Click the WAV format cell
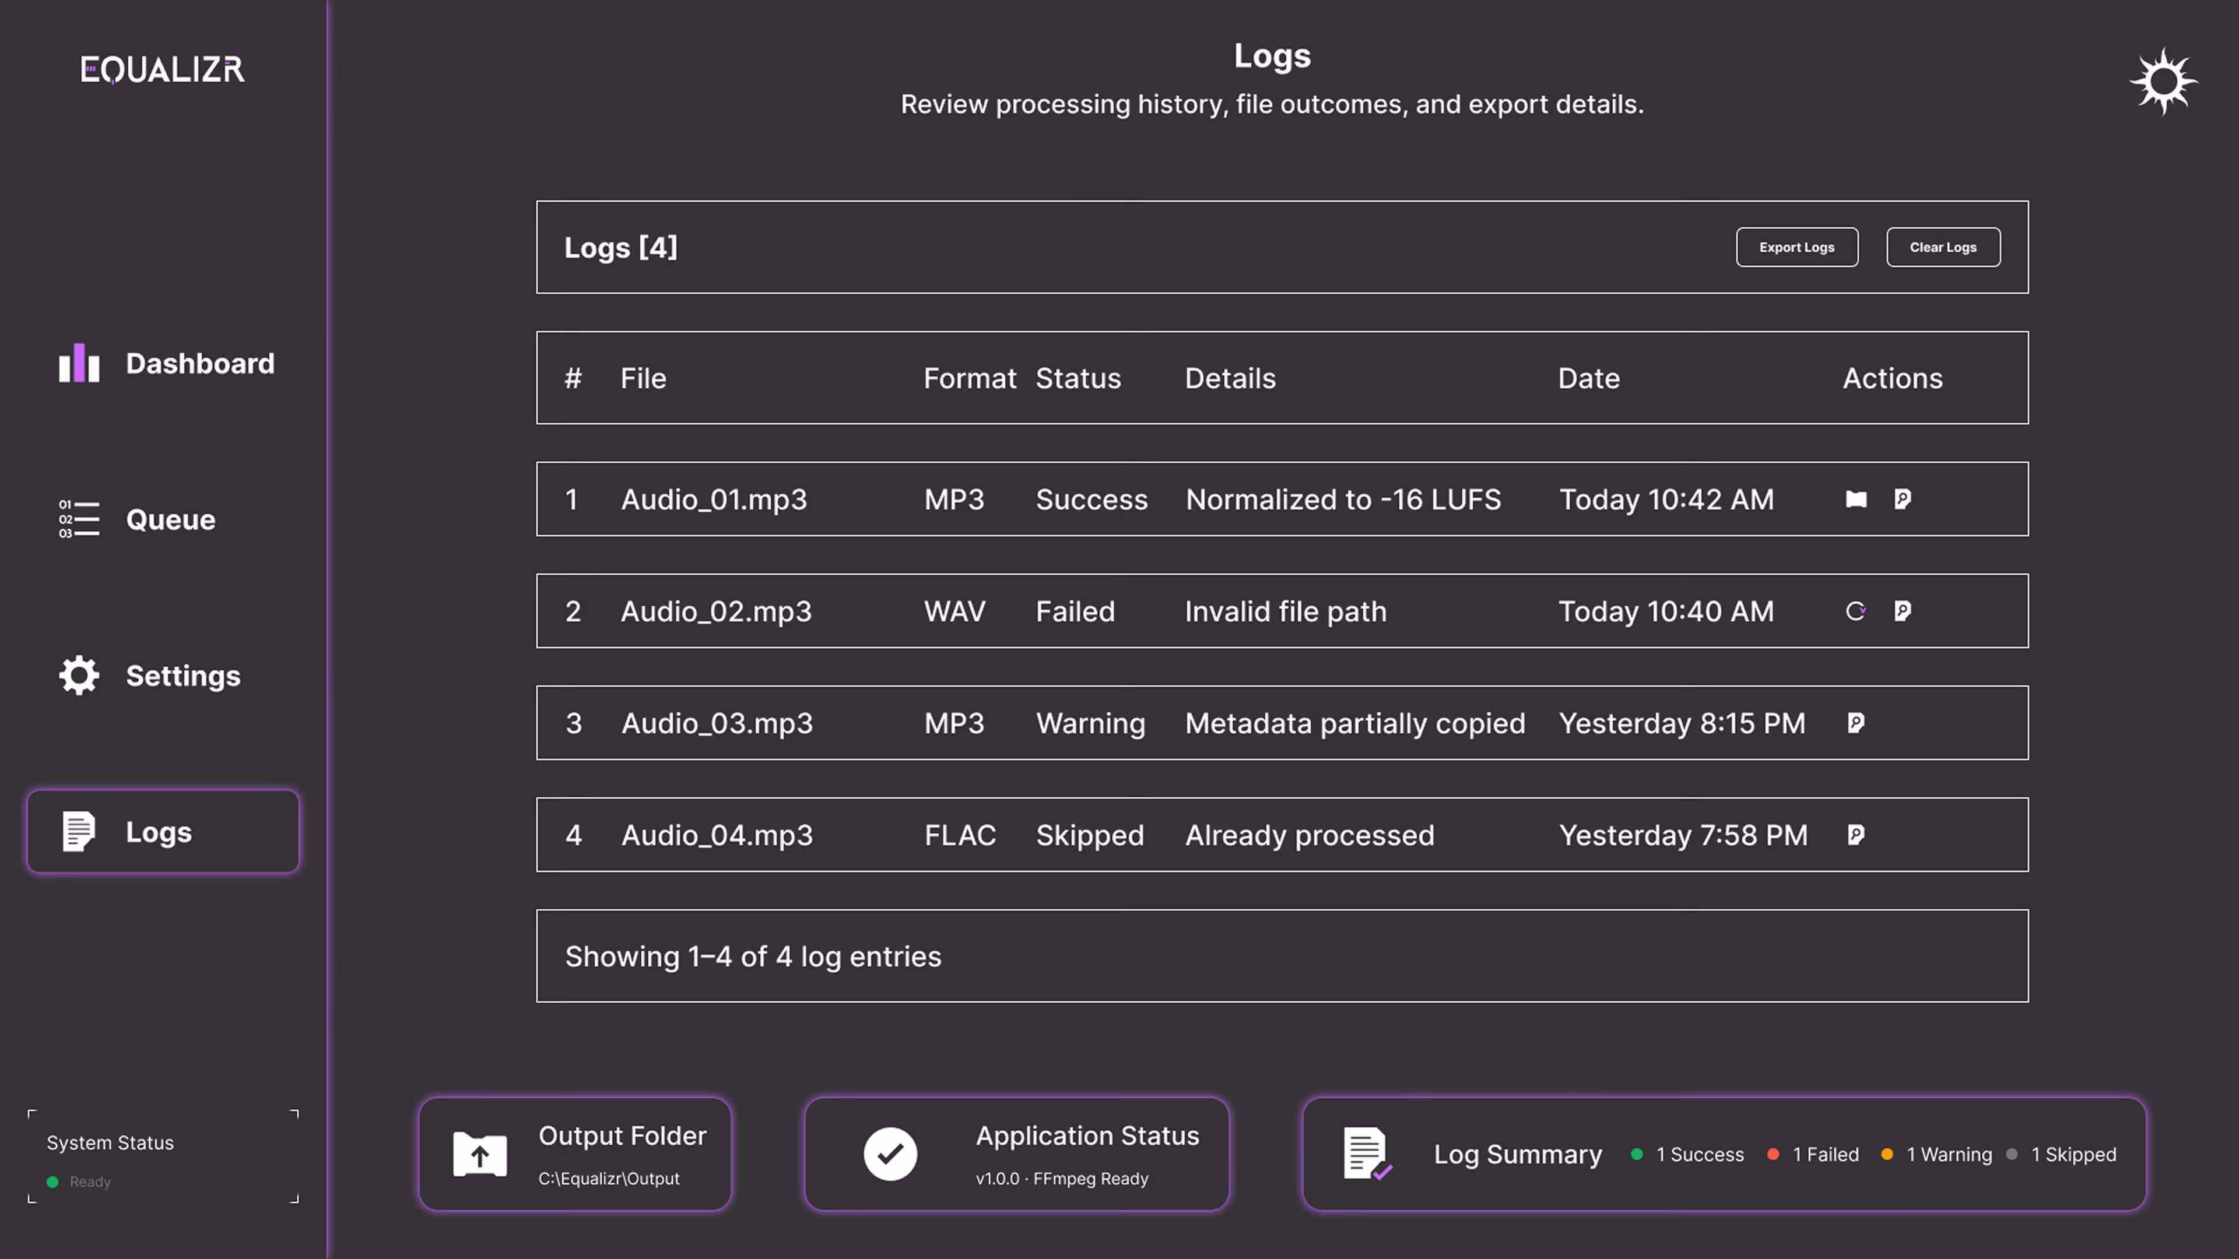The height and width of the screenshot is (1259, 2239). [x=954, y=611]
